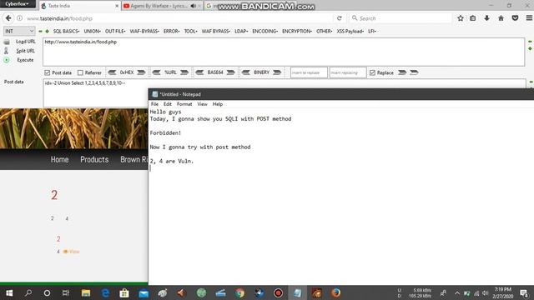Open the browser hamburger menu
Screen dimensions: 534x300
coord(529,18)
